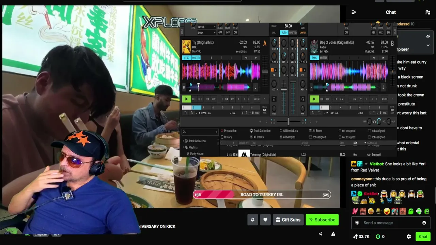The width and height of the screenshot is (436, 245).
Task: Click the green Subscribe button
Action: [322, 220]
